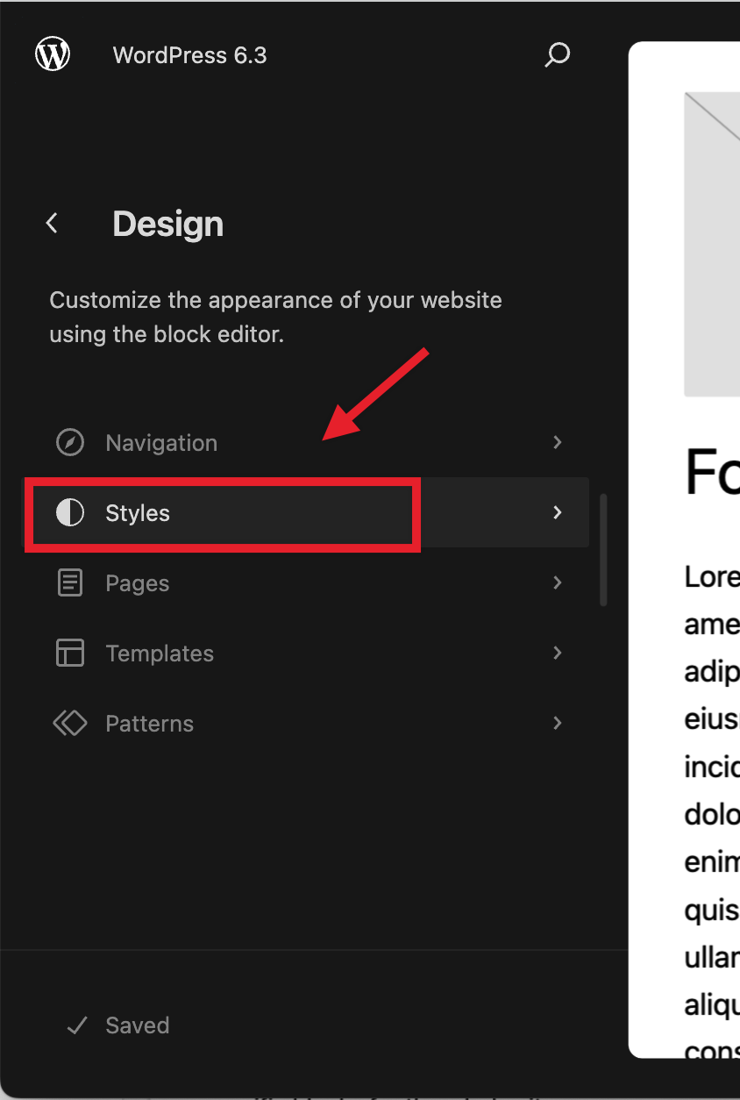Screen dimensions: 740x1100
Task: Click the Styles half-circle icon
Action: tap(70, 512)
